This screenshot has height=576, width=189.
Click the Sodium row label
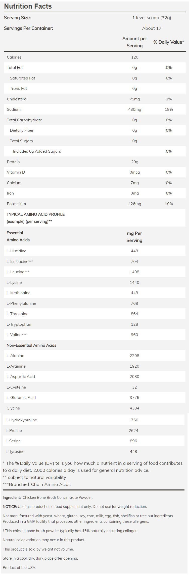pos(14,109)
